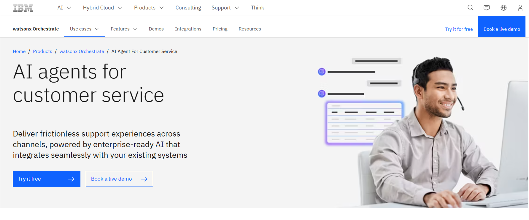Viewport: 529px width, 220px height.
Task: Click the Try it free button
Action: (47, 179)
